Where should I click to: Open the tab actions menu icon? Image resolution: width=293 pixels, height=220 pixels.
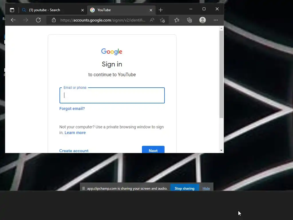pyautogui.click(x=12, y=10)
